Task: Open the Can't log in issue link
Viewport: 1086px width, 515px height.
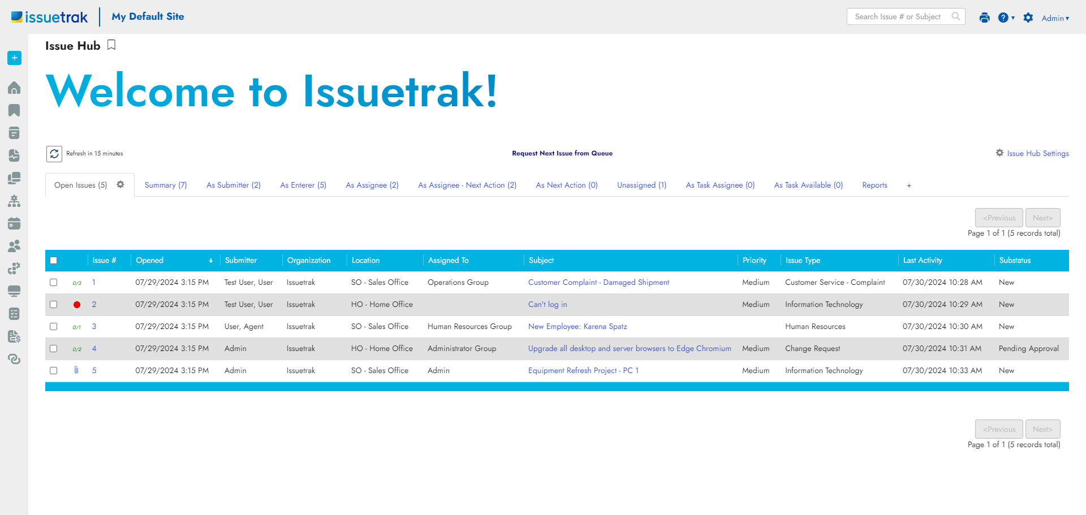Action: pos(548,304)
